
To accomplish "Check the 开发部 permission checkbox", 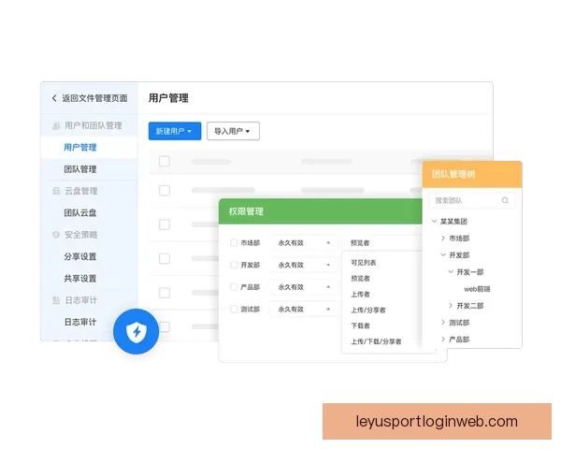I will 234,265.
